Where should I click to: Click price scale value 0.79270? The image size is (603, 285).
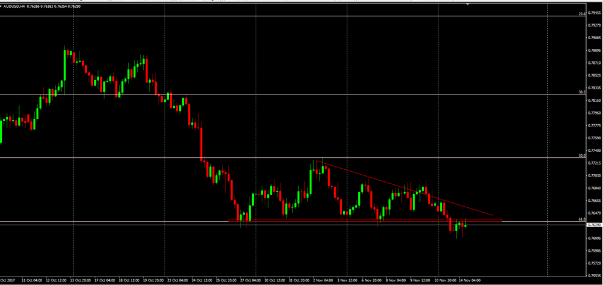coord(595,25)
